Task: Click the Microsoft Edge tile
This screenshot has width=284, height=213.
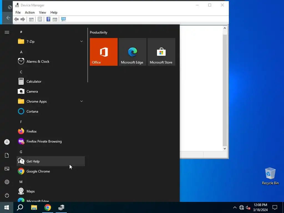Action: 132,52
